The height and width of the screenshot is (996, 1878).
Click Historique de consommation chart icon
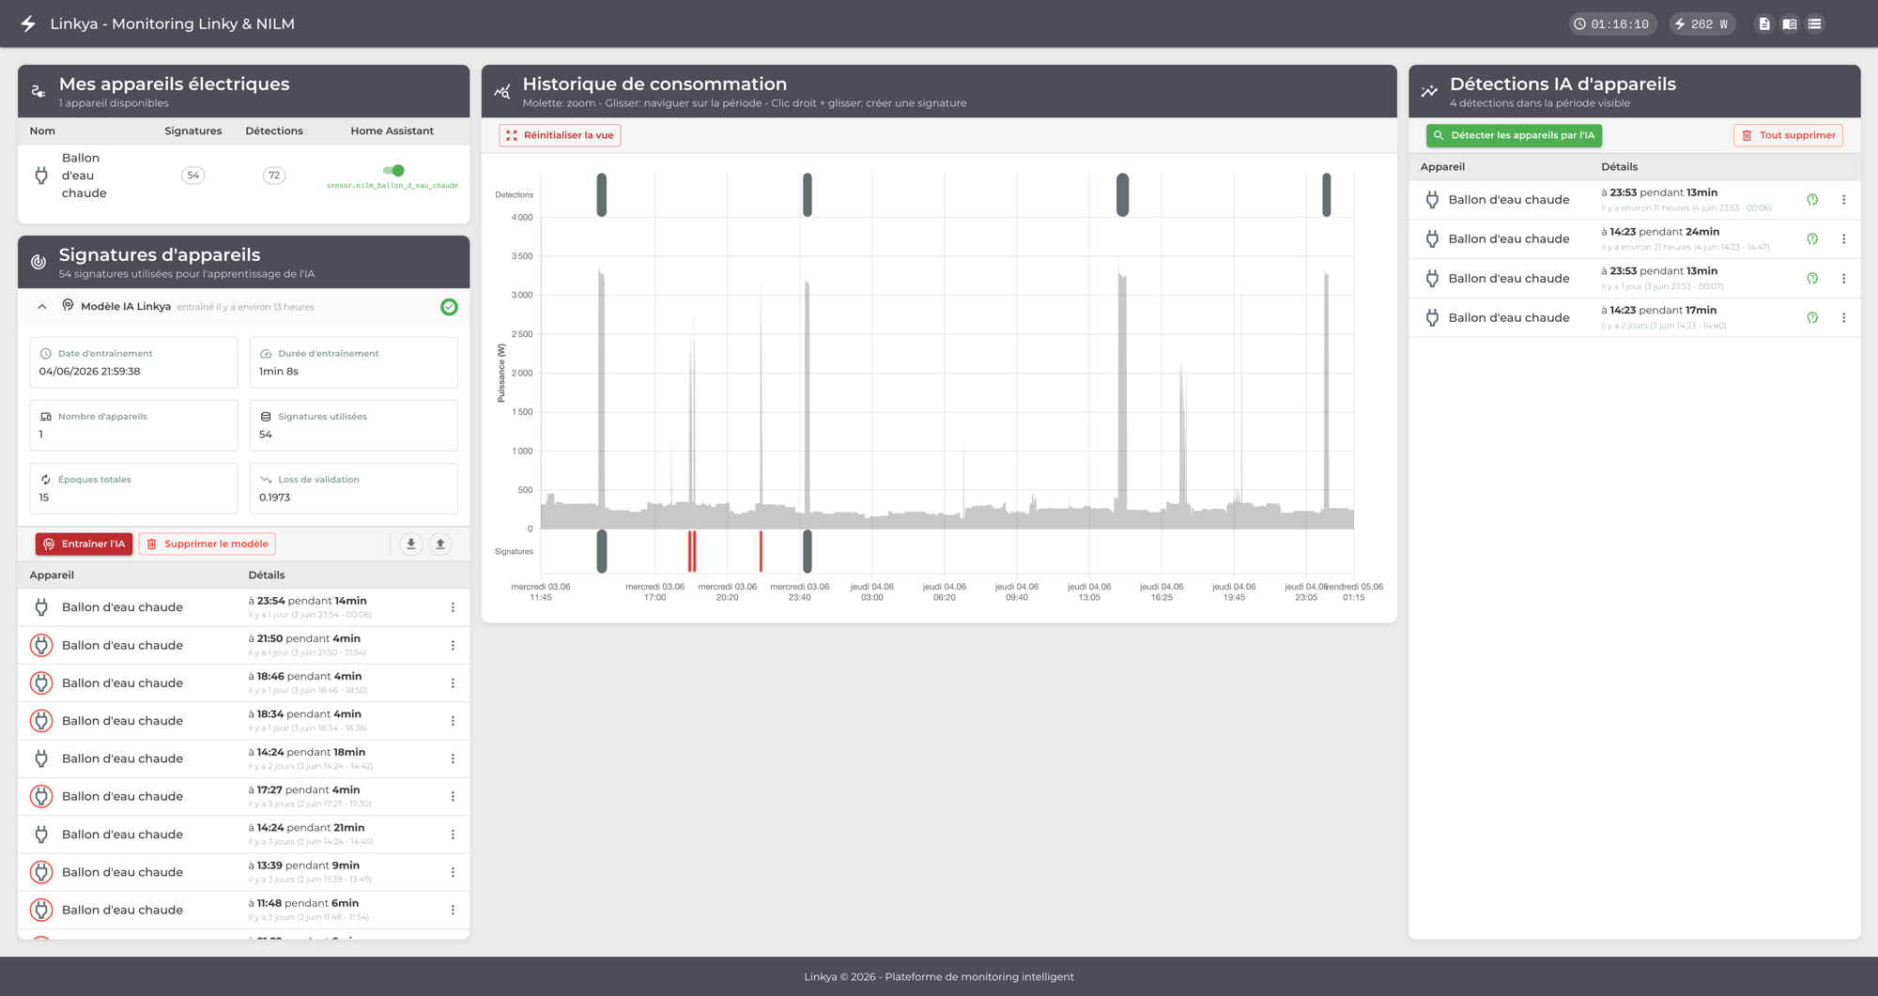tap(502, 91)
